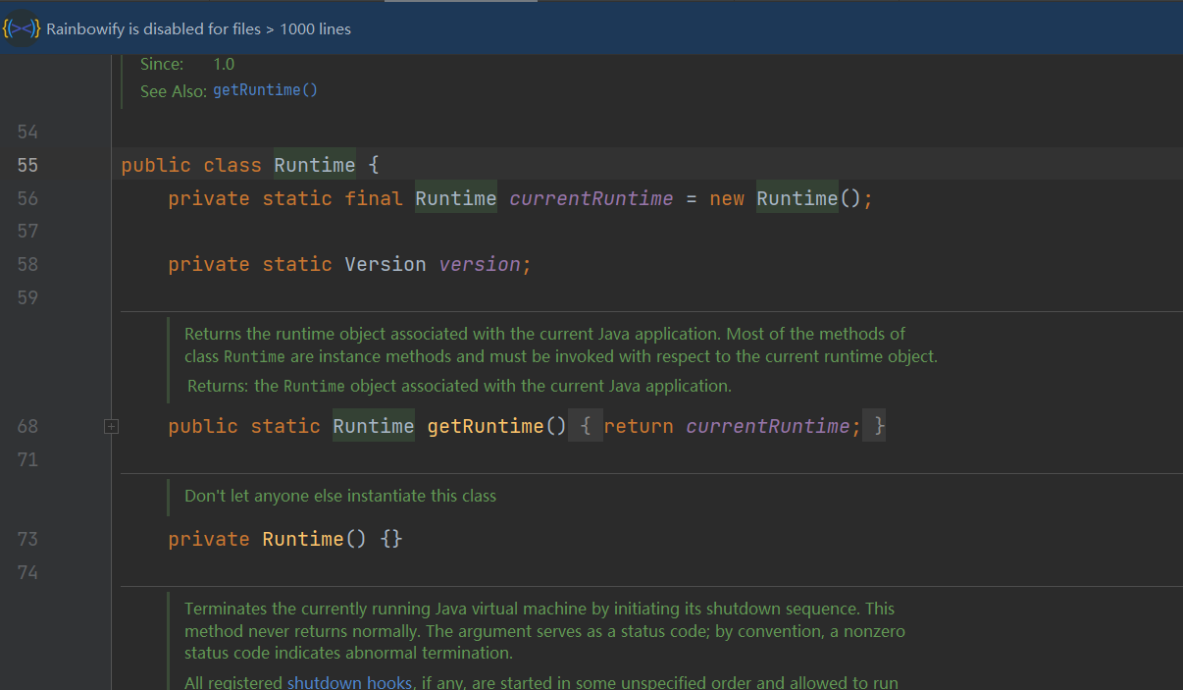Click line number 73 in the gutter

tap(27, 539)
